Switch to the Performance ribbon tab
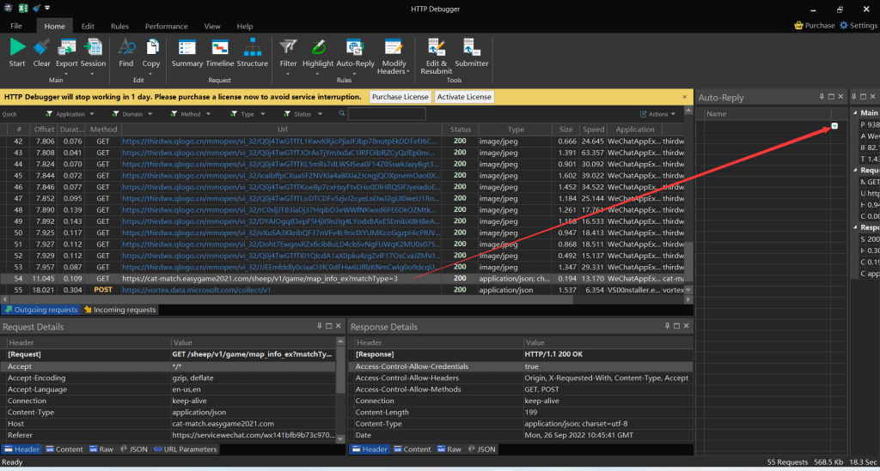This screenshot has height=471, width=880. pyautogui.click(x=166, y=27)
